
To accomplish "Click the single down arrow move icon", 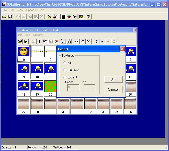I will coord(102,41).
